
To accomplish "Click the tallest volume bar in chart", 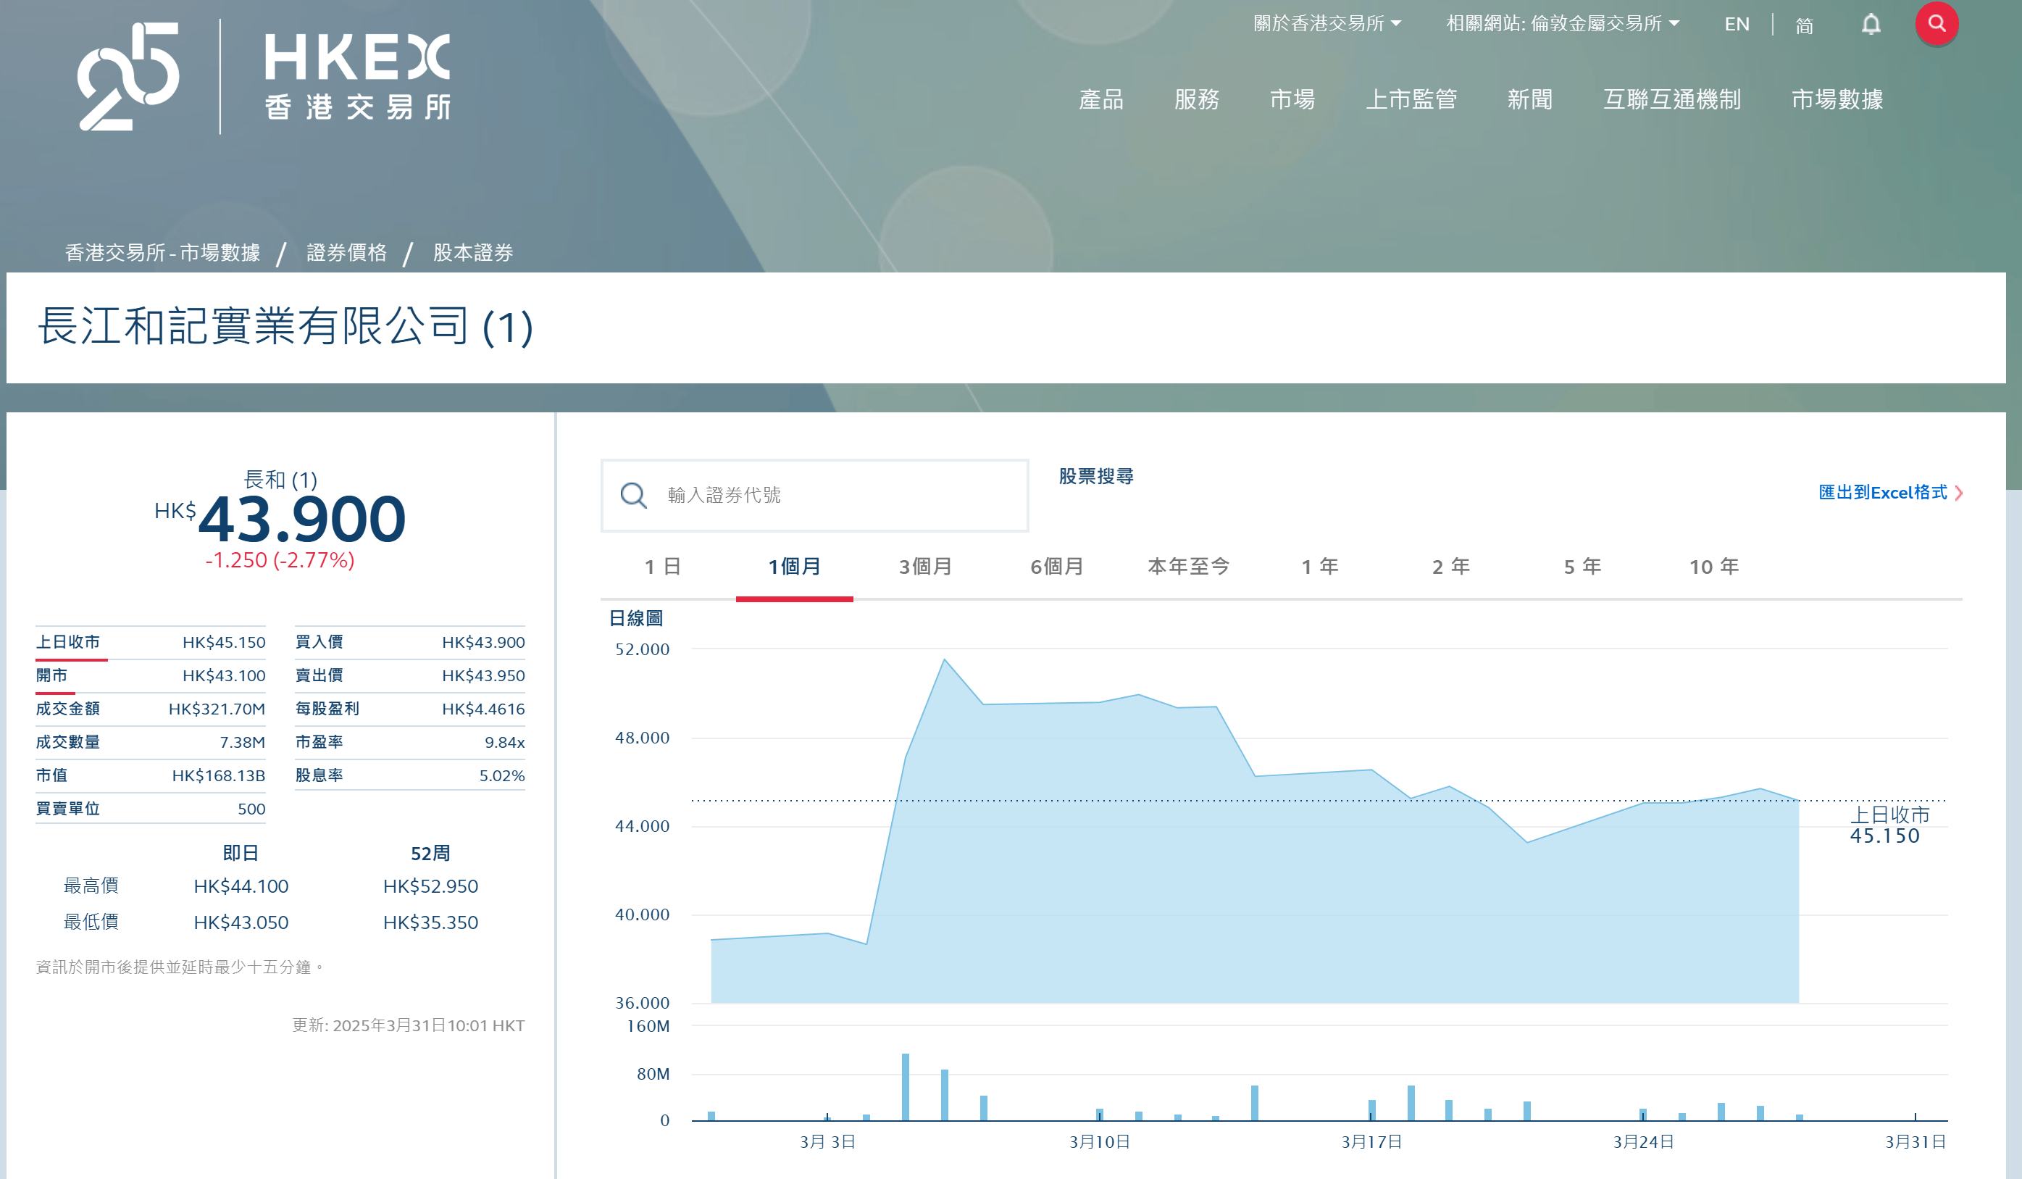I will tap(905, 1087).
